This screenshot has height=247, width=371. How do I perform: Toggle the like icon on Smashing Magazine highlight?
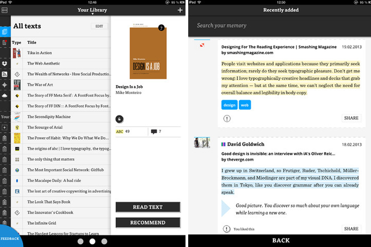(x=227, y=118)
